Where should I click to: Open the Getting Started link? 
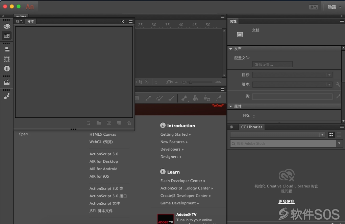point(176,134)
